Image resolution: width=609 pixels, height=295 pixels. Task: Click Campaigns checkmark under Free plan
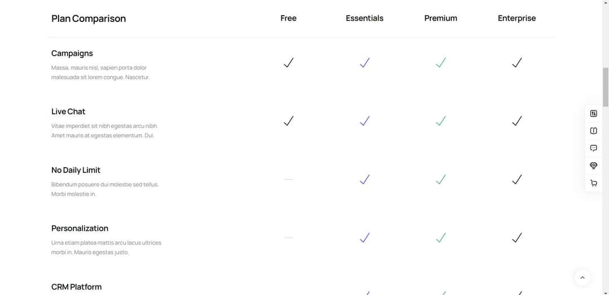[x=289, y=62]
